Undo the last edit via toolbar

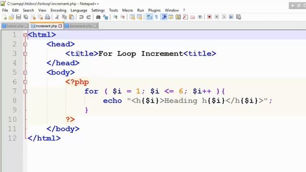point(81,17)
